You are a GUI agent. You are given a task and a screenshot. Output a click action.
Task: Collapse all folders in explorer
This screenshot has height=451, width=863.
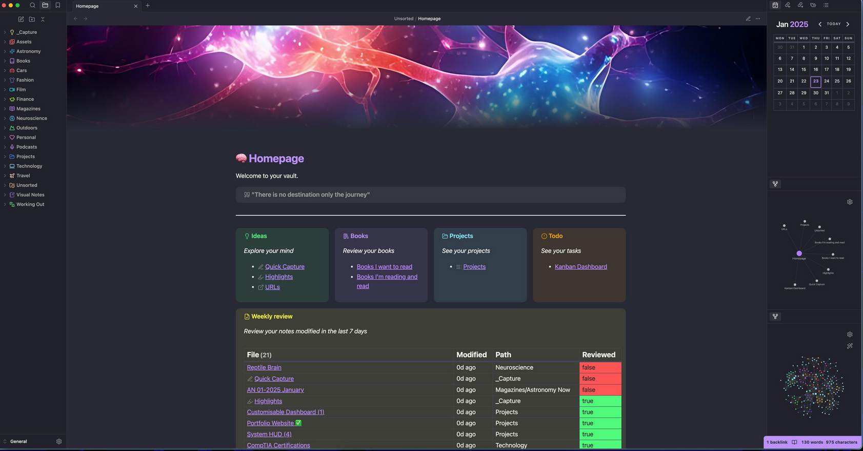[43, 19]
